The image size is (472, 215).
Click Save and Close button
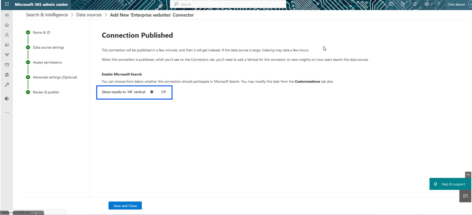125,206
